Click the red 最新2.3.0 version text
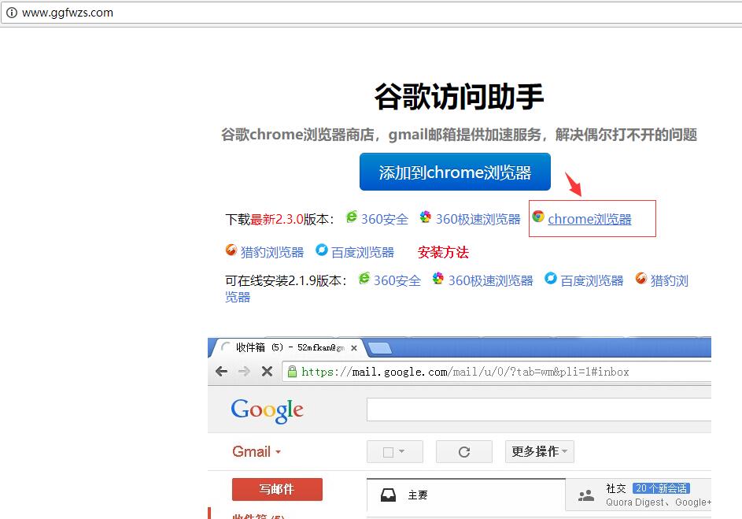 tap(277, 219)
